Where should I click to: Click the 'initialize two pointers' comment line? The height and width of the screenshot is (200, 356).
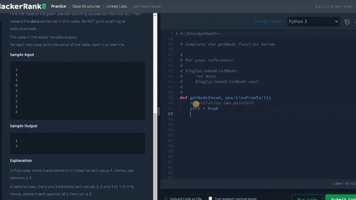pyautogui.click(x=221, y=103)
